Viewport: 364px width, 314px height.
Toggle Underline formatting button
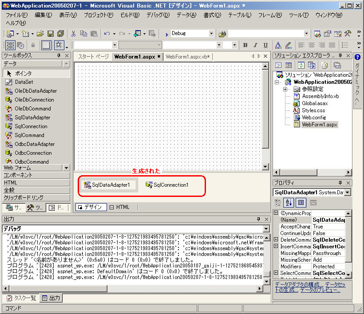[265, 45]
